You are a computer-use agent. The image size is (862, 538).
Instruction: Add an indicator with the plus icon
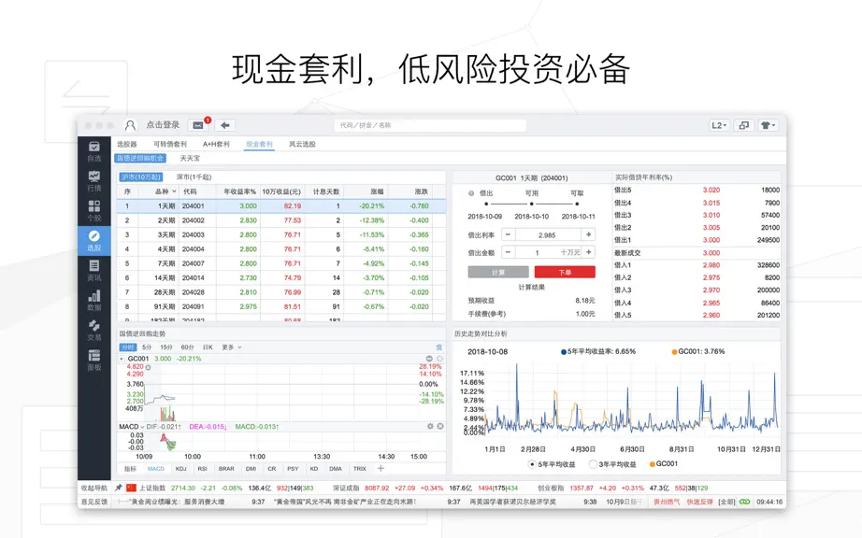(x=381, y=468)
